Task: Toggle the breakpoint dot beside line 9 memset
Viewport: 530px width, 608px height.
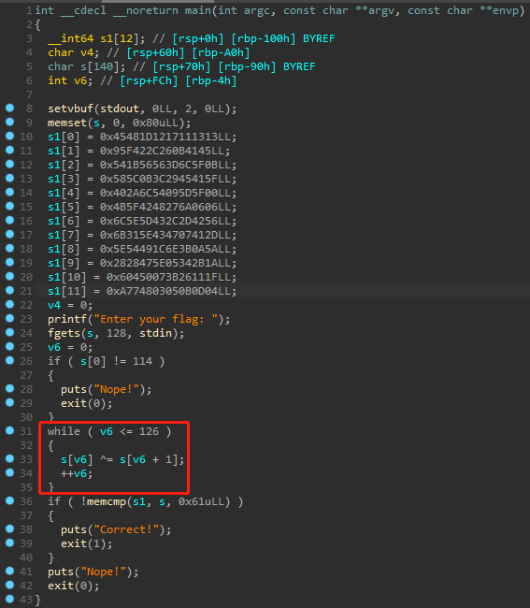Action: tap(9, 123)
